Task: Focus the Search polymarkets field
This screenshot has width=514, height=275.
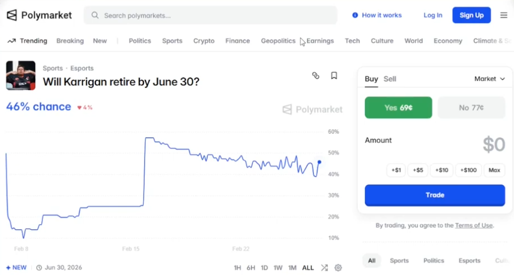Action: pyautogui.click(x=210, y=15)
